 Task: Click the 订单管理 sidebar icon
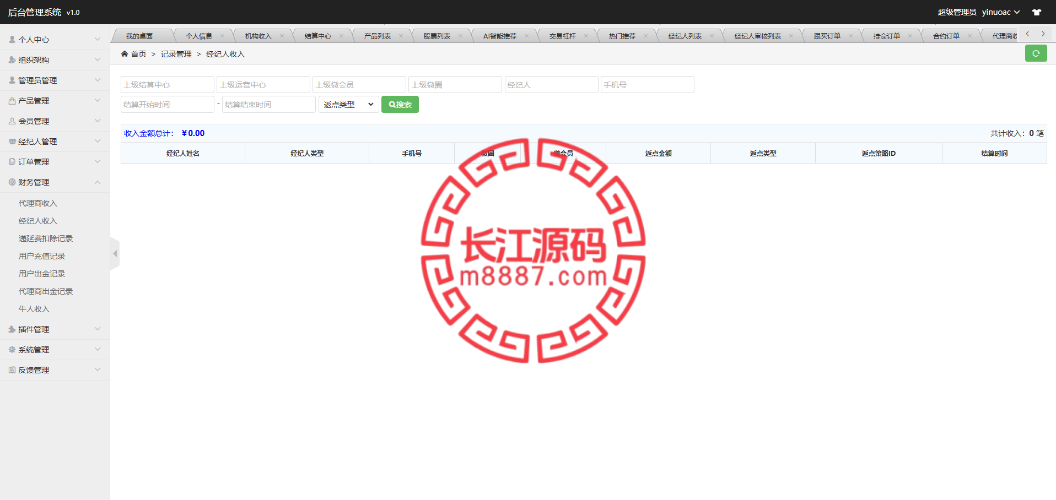coord(12,162)
